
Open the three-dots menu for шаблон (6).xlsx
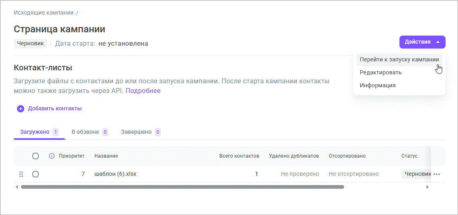tap(436, 174)
